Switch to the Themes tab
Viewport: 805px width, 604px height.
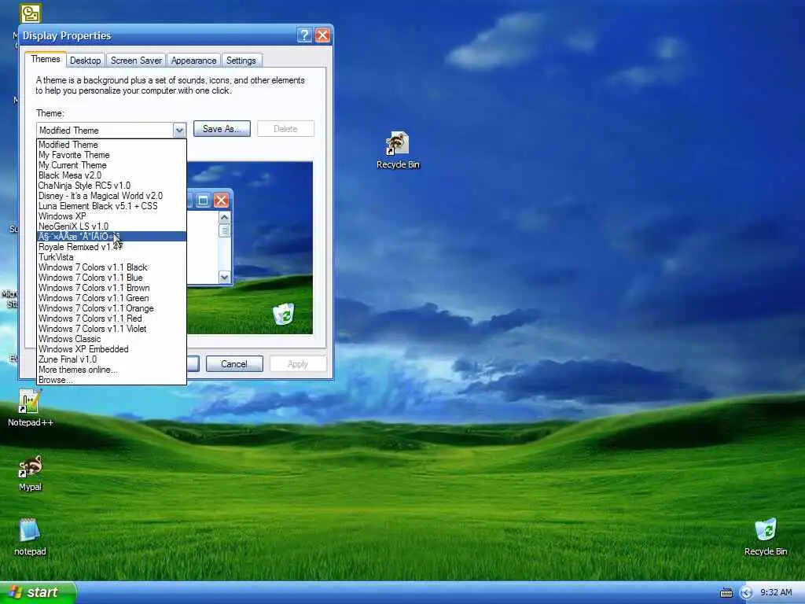(45, 59)
